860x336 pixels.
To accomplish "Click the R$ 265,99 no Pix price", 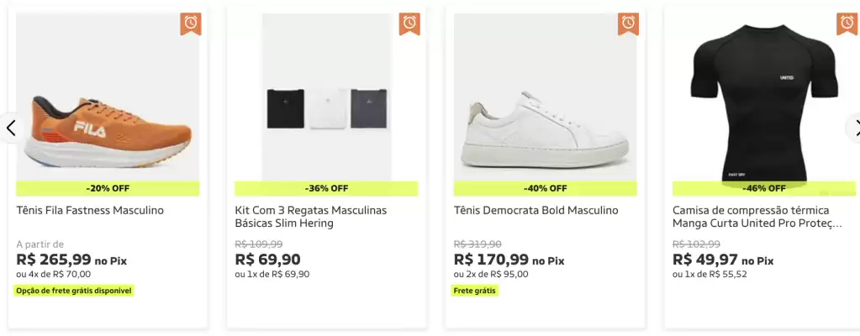I will pos(71,260).
